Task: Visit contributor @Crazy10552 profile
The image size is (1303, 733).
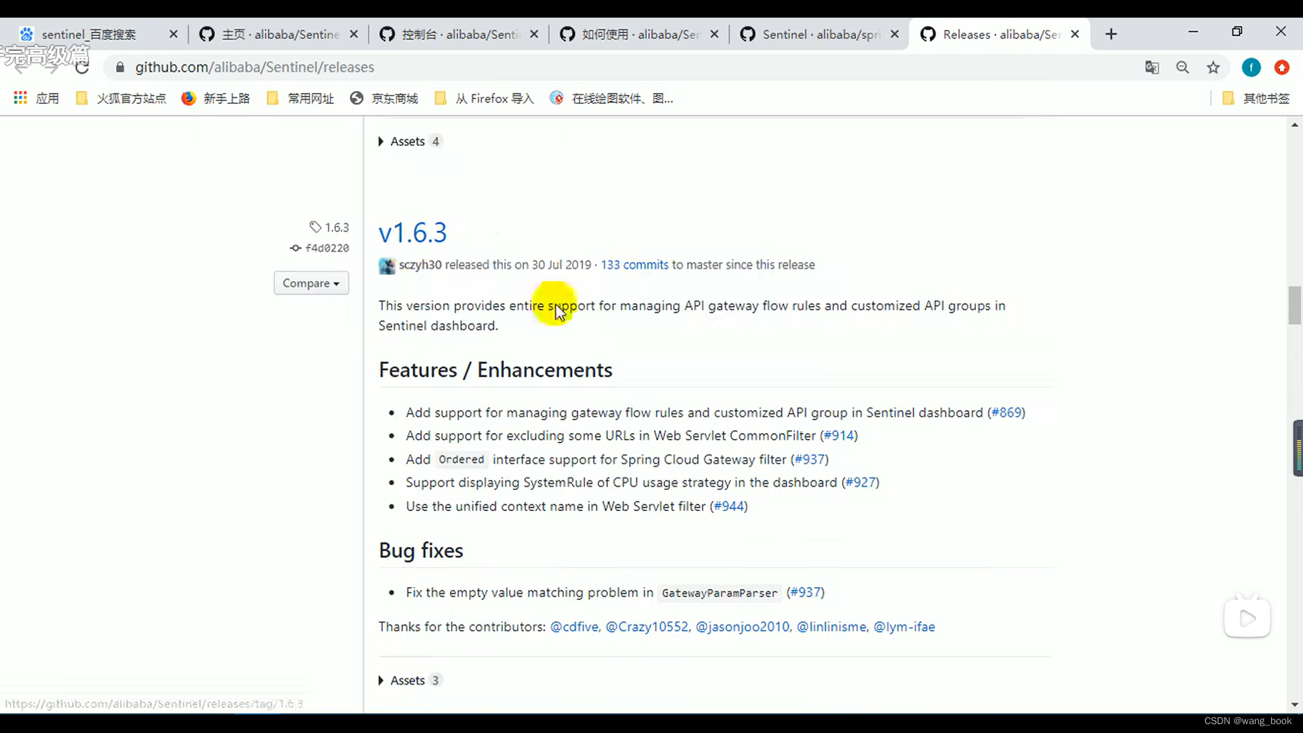Action: tap(647, 626)
